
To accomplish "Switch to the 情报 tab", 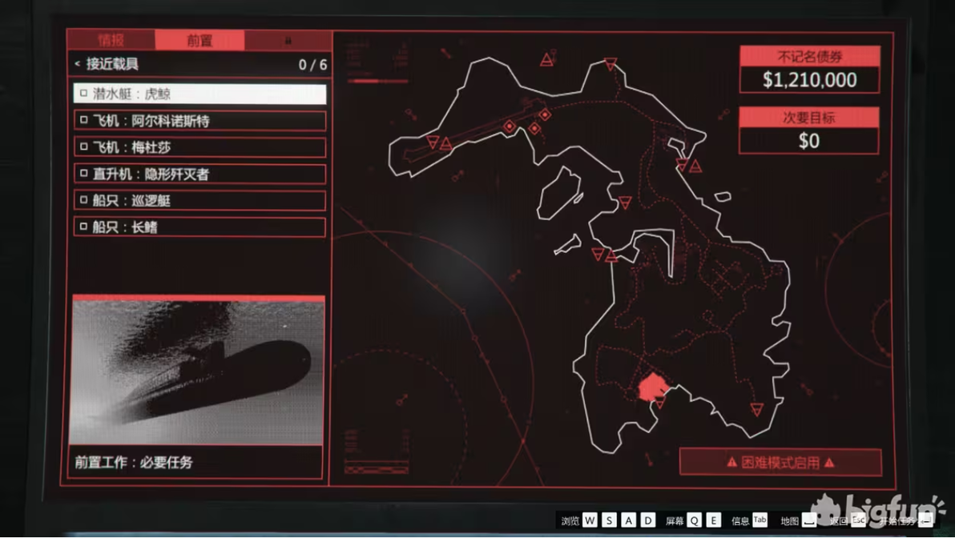I will tap(111, 40).
